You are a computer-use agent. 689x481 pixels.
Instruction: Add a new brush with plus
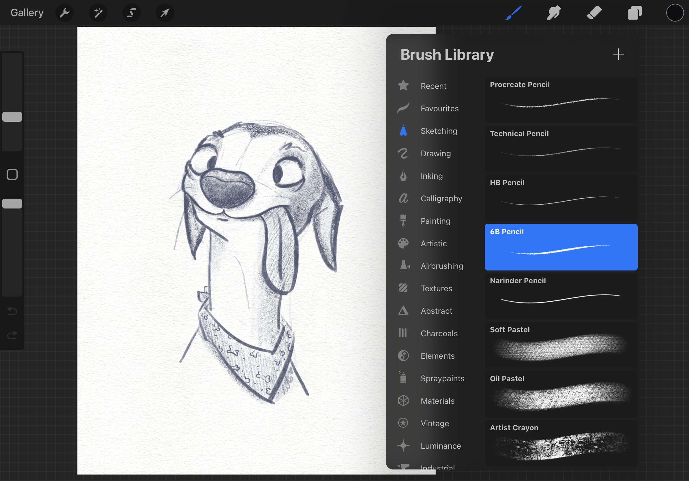[x=618, y=54]
